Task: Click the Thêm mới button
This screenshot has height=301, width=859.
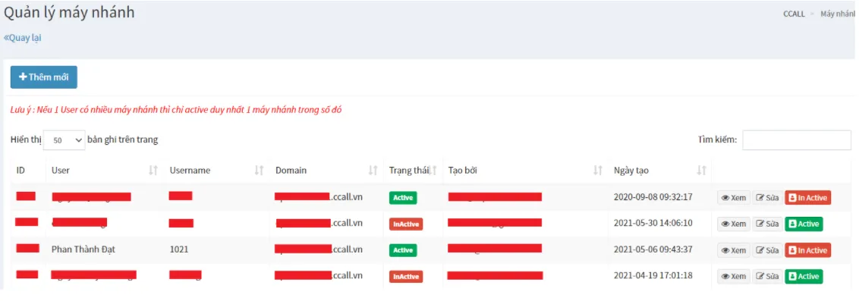Action: tap(44, 77)
